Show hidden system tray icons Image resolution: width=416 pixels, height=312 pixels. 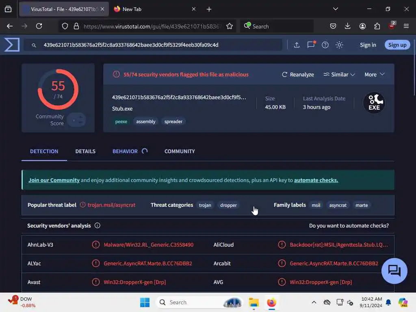[314, 302]
